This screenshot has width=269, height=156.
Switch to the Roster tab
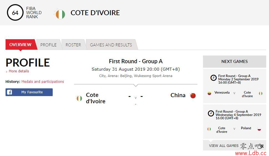tap(73, 45)
